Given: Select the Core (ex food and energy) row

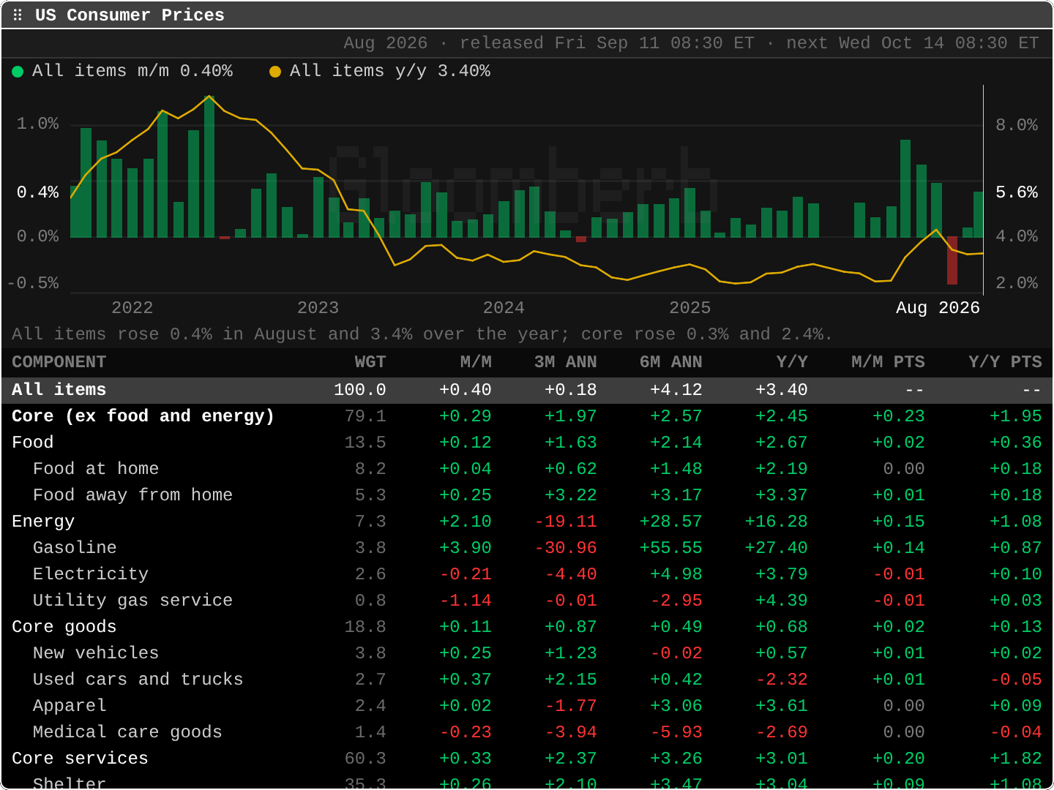Looking at the screenshot, I should click(527, 416).
